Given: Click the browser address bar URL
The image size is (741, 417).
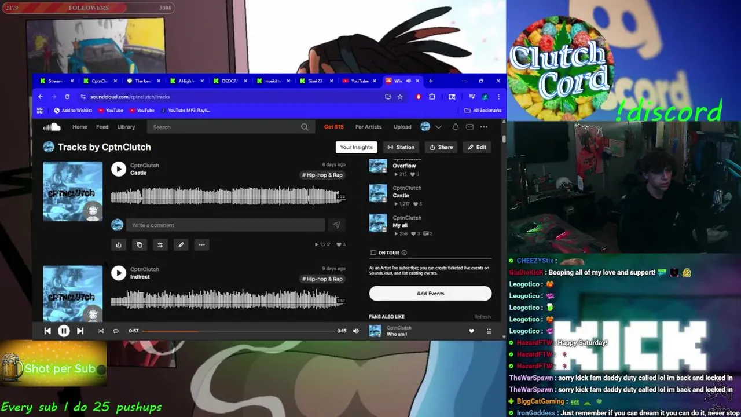Looking at the screenshot, I should (x=130, y=97).
